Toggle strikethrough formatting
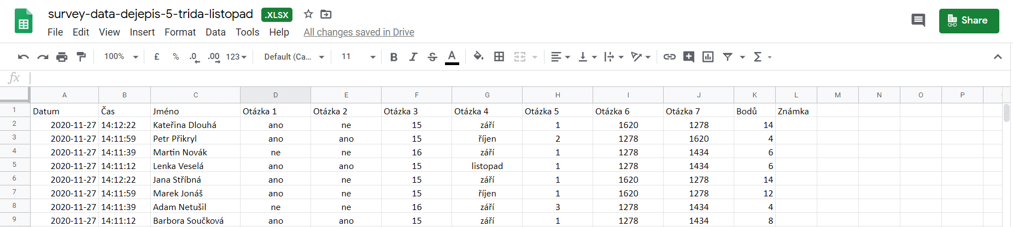 pyautogui.click(x=432, y=57)
